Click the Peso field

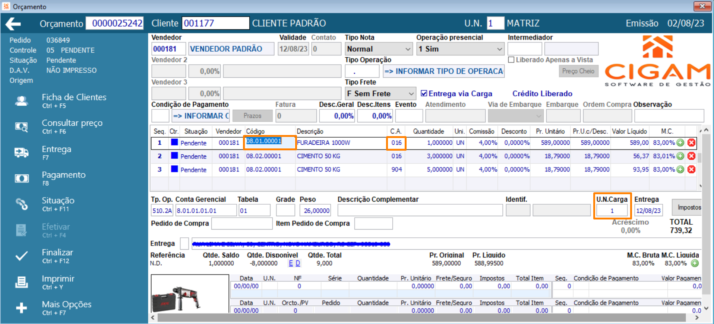(315, 210)
